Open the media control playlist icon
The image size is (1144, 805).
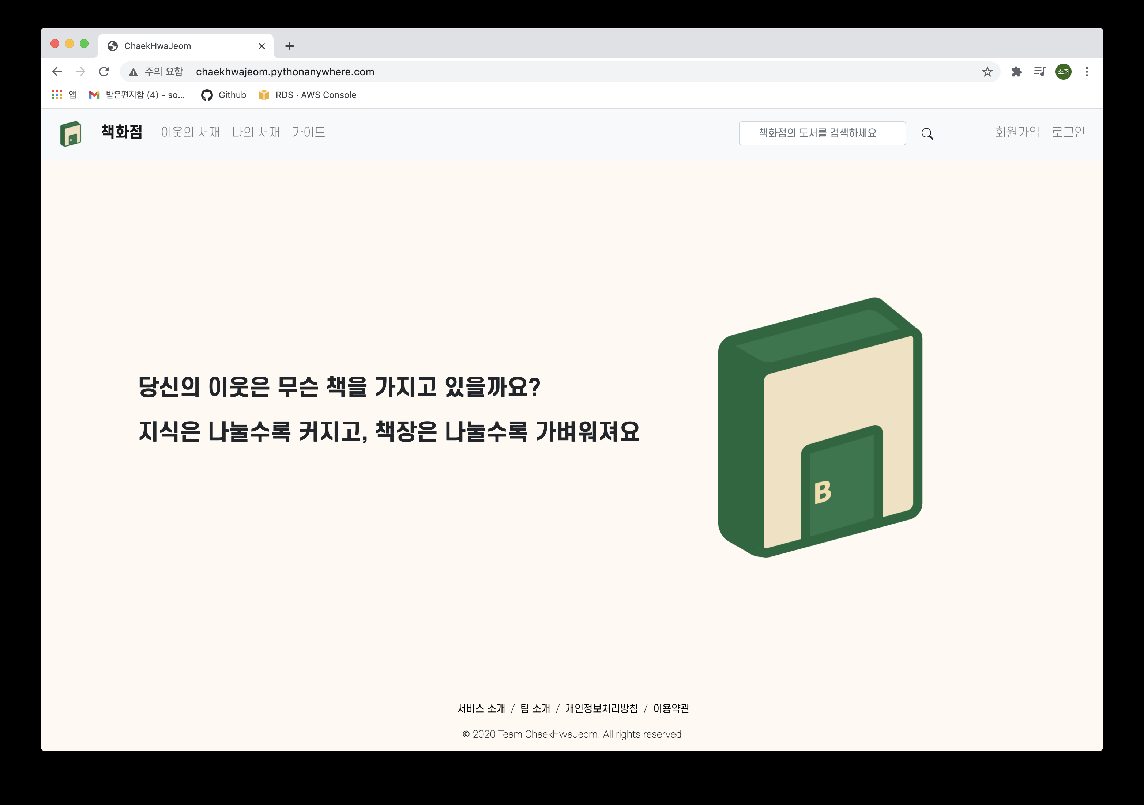[x=1040, y=72]
